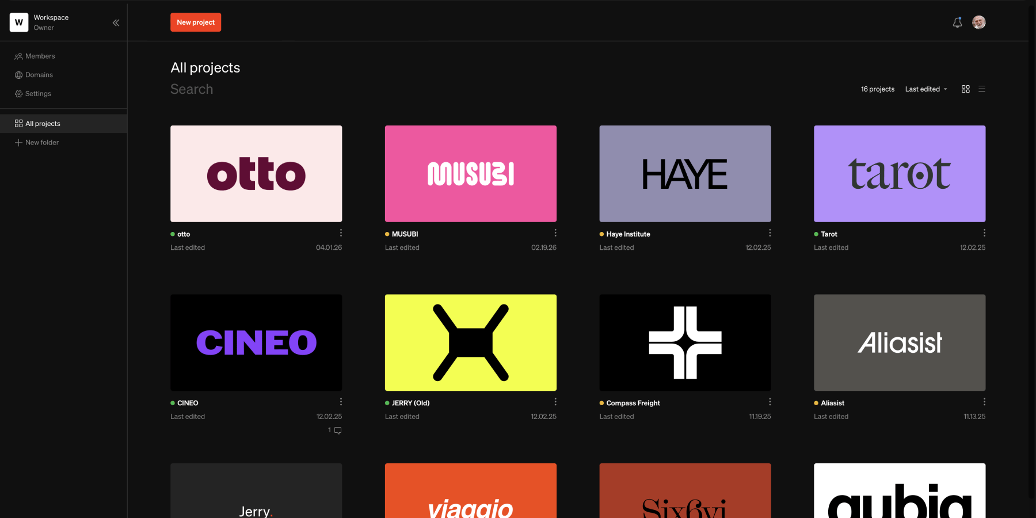
Task: Click the otto project name
Action: (184, 234)
